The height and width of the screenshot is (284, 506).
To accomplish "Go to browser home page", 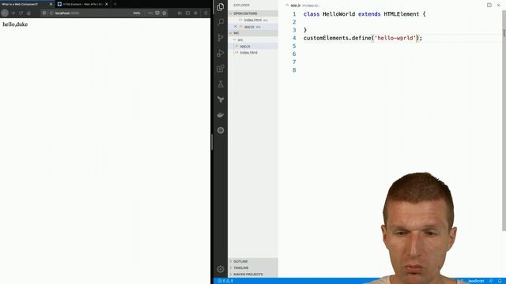I will tap(28, 13).
